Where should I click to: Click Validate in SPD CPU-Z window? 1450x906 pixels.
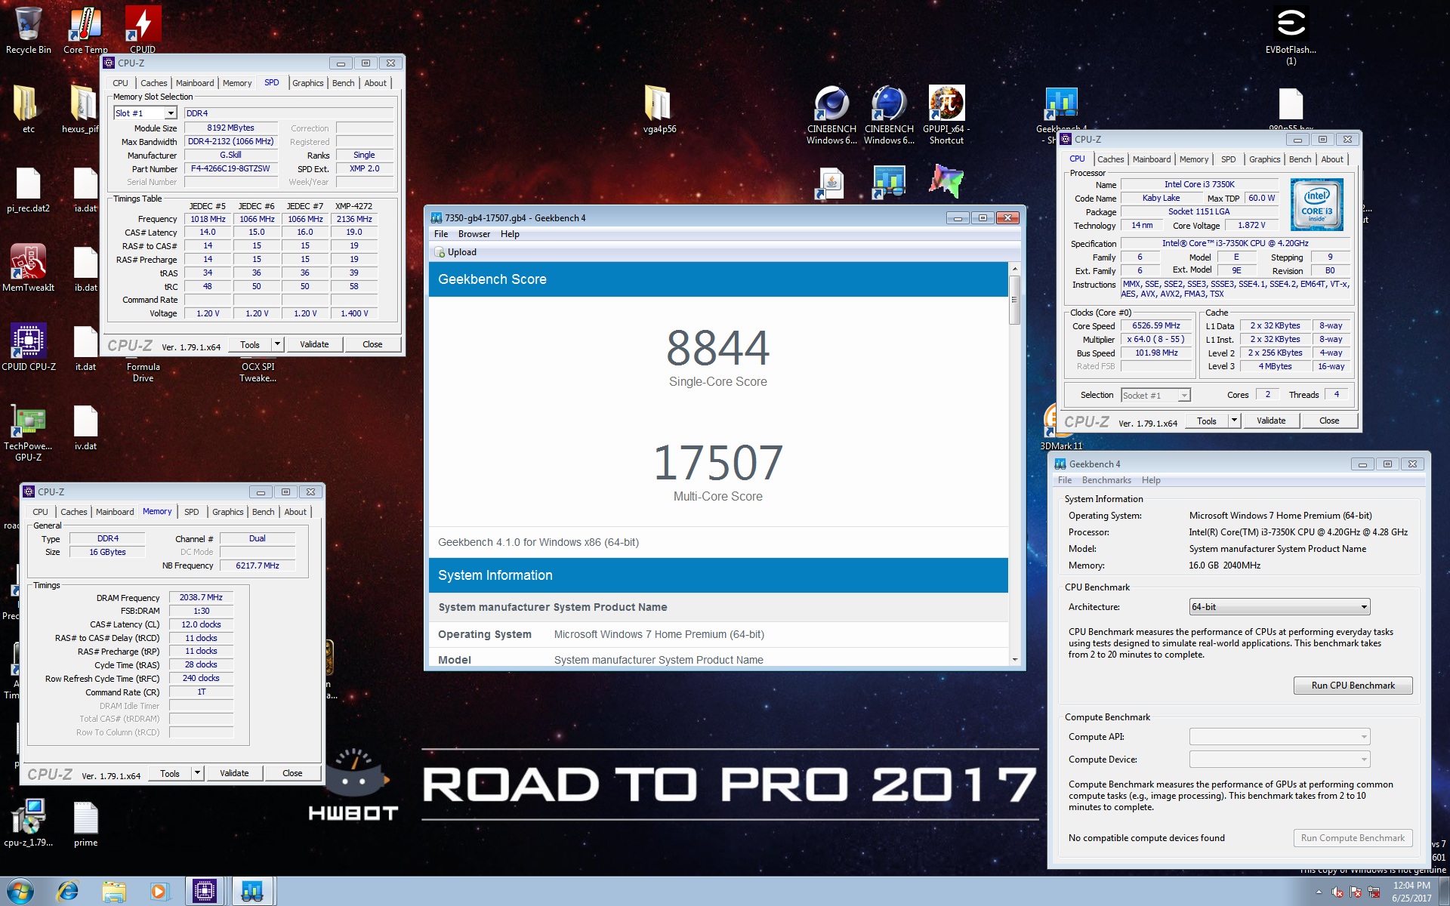(314, 344)
